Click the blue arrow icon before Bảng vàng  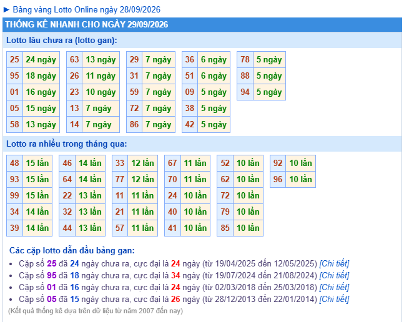coord(6,10)
